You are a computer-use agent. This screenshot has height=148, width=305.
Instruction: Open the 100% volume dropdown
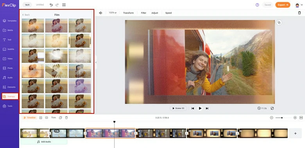pos(113,13)
